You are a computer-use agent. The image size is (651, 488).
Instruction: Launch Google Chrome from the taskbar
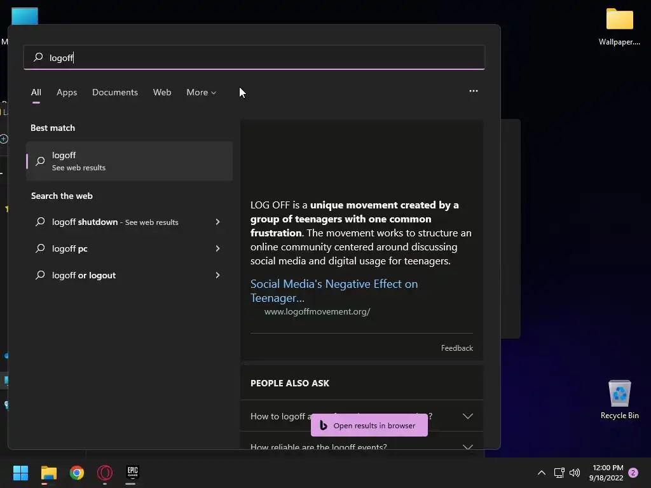pyautogui.click(x=77, y=473)
